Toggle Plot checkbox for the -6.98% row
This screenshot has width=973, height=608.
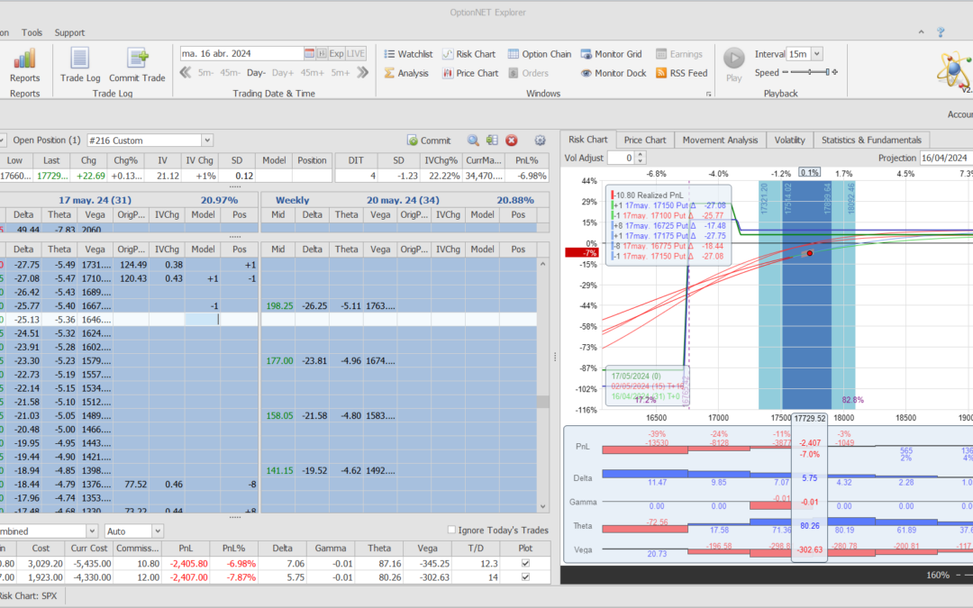coord(525,563)
